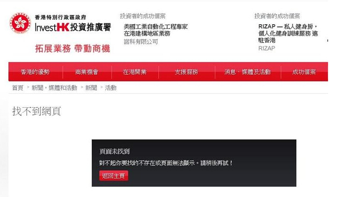338x197 pixels.
Task: Open the 成功個案 navigation tab
Action: click(304, 72)
